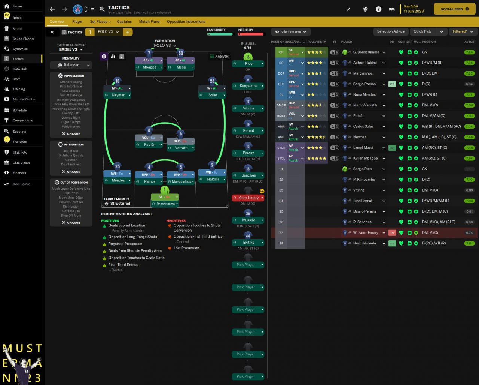Open the Training section
The image size is (479, 385).
19,89
